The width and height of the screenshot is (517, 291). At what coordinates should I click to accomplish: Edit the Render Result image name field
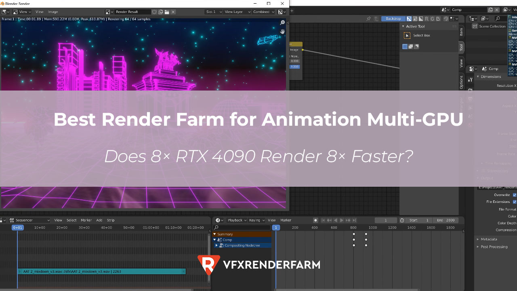[x=133, y=12]
